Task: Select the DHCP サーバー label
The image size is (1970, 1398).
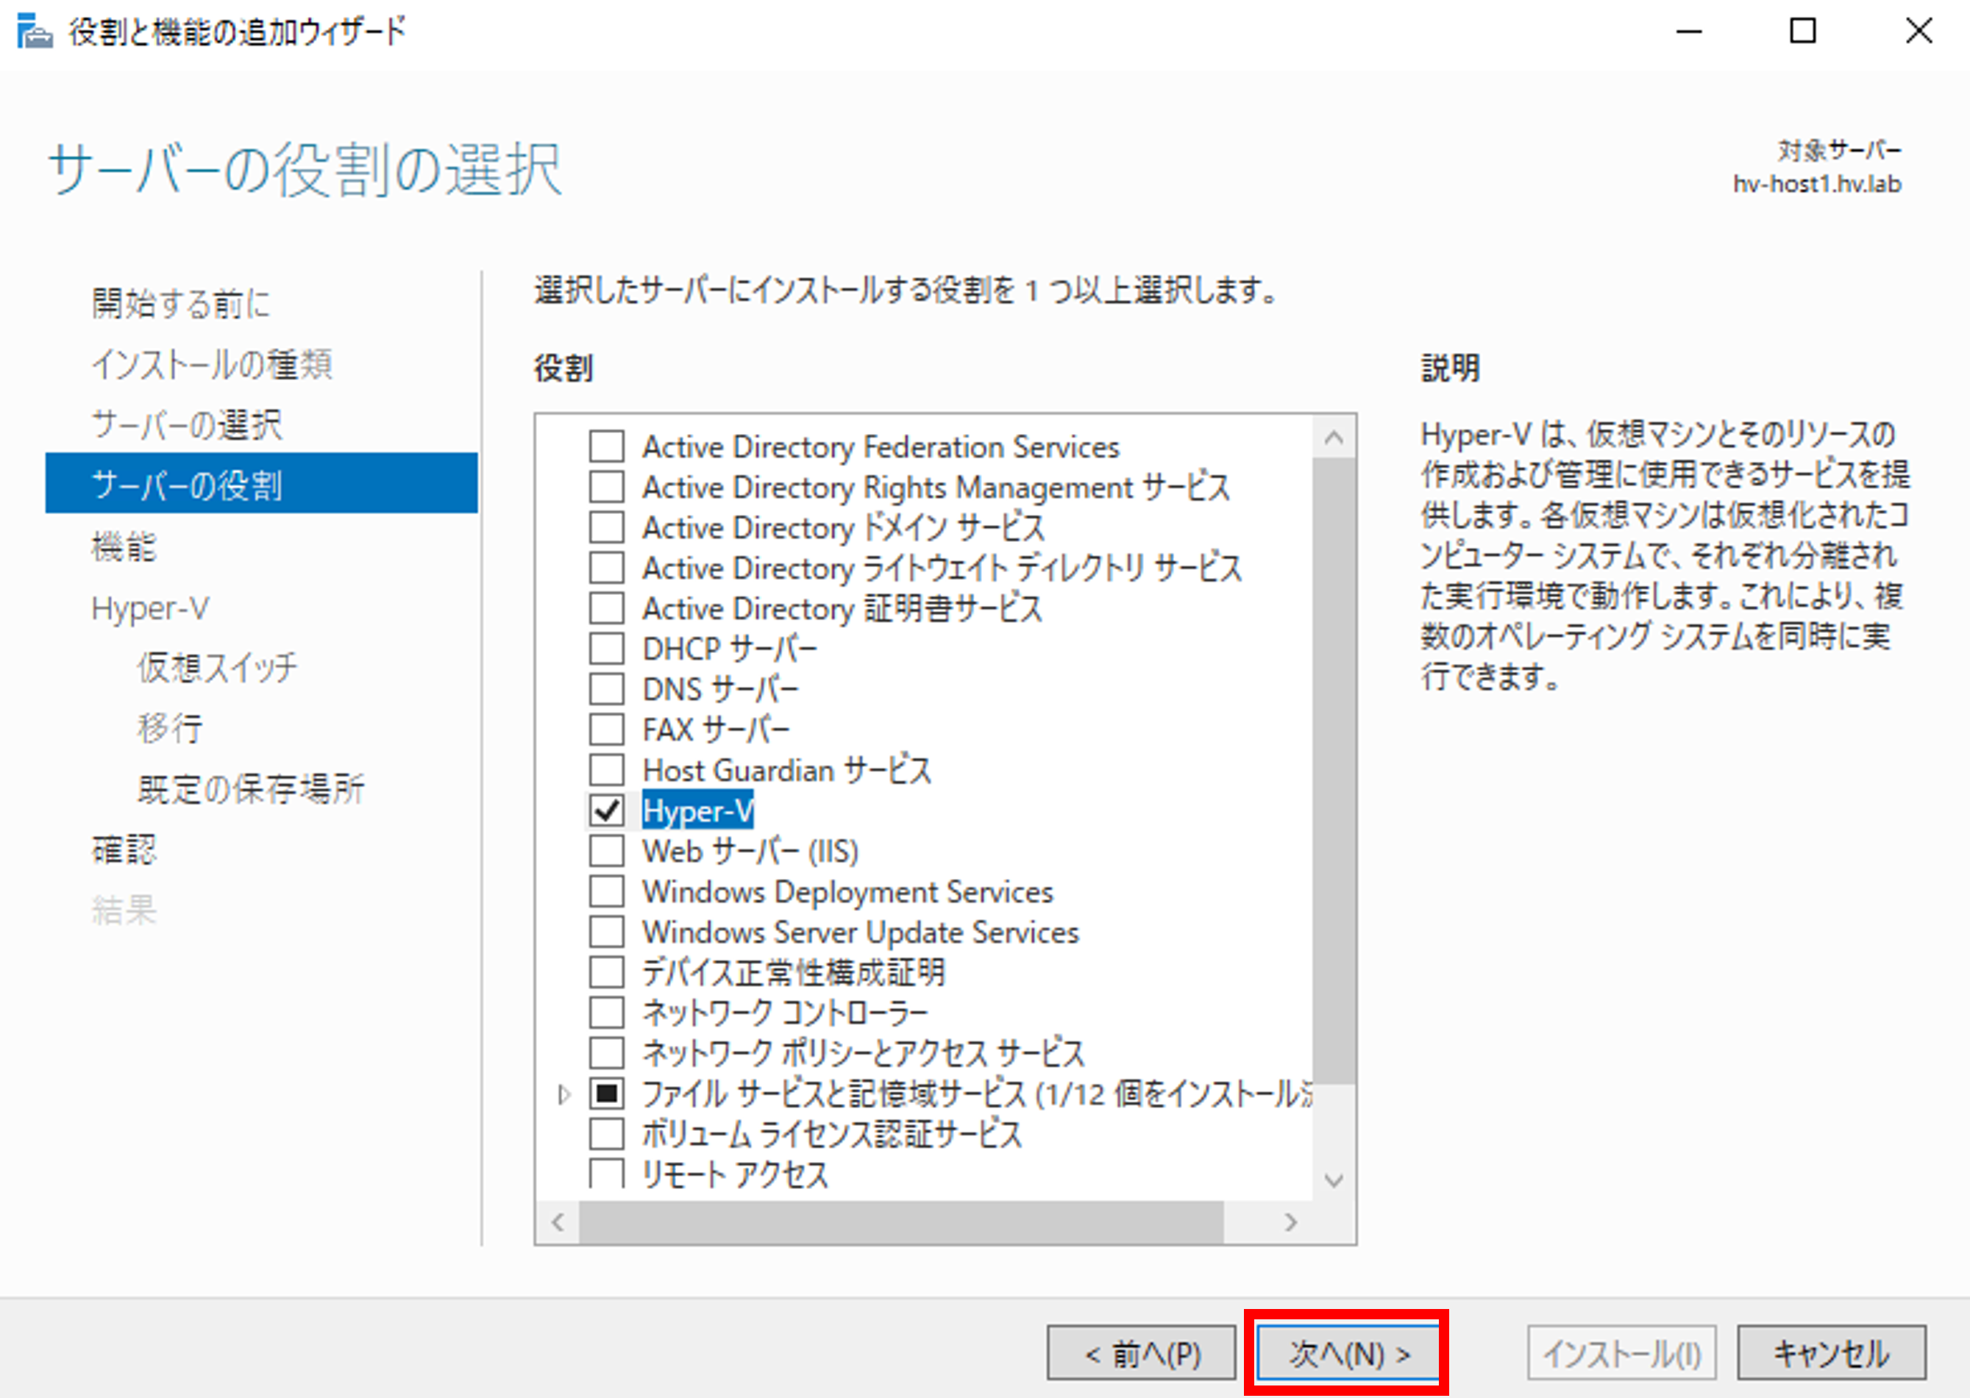Action: (x=730, y=649)
